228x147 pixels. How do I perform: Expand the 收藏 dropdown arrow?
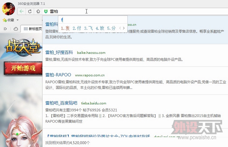[17, 20]
